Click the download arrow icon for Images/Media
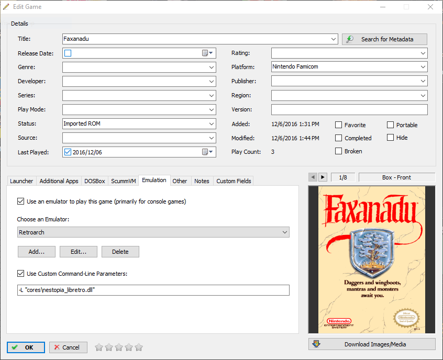 [316, 344]
